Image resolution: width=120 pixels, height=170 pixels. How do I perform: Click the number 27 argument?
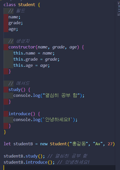point(110,144)
